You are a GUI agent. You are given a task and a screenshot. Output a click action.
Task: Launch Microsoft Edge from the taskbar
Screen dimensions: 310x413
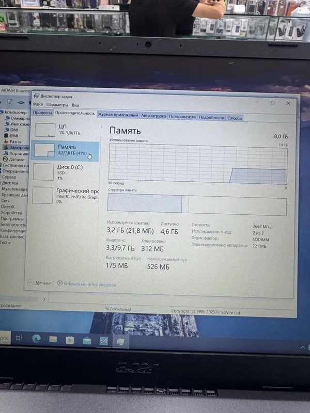point(36,339)
